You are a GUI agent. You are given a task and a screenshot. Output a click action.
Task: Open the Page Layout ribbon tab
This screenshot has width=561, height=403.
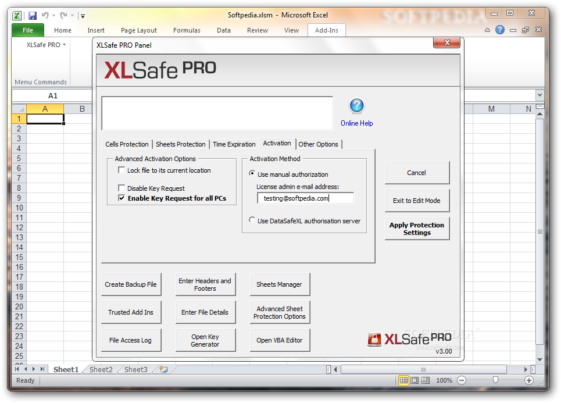139,30
